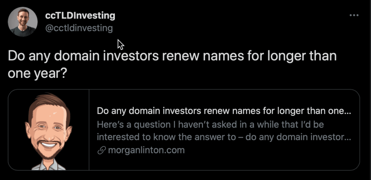371x180 pixels.
Task: Open the link card headline about renewing names
Action: (x=224, y=111)
